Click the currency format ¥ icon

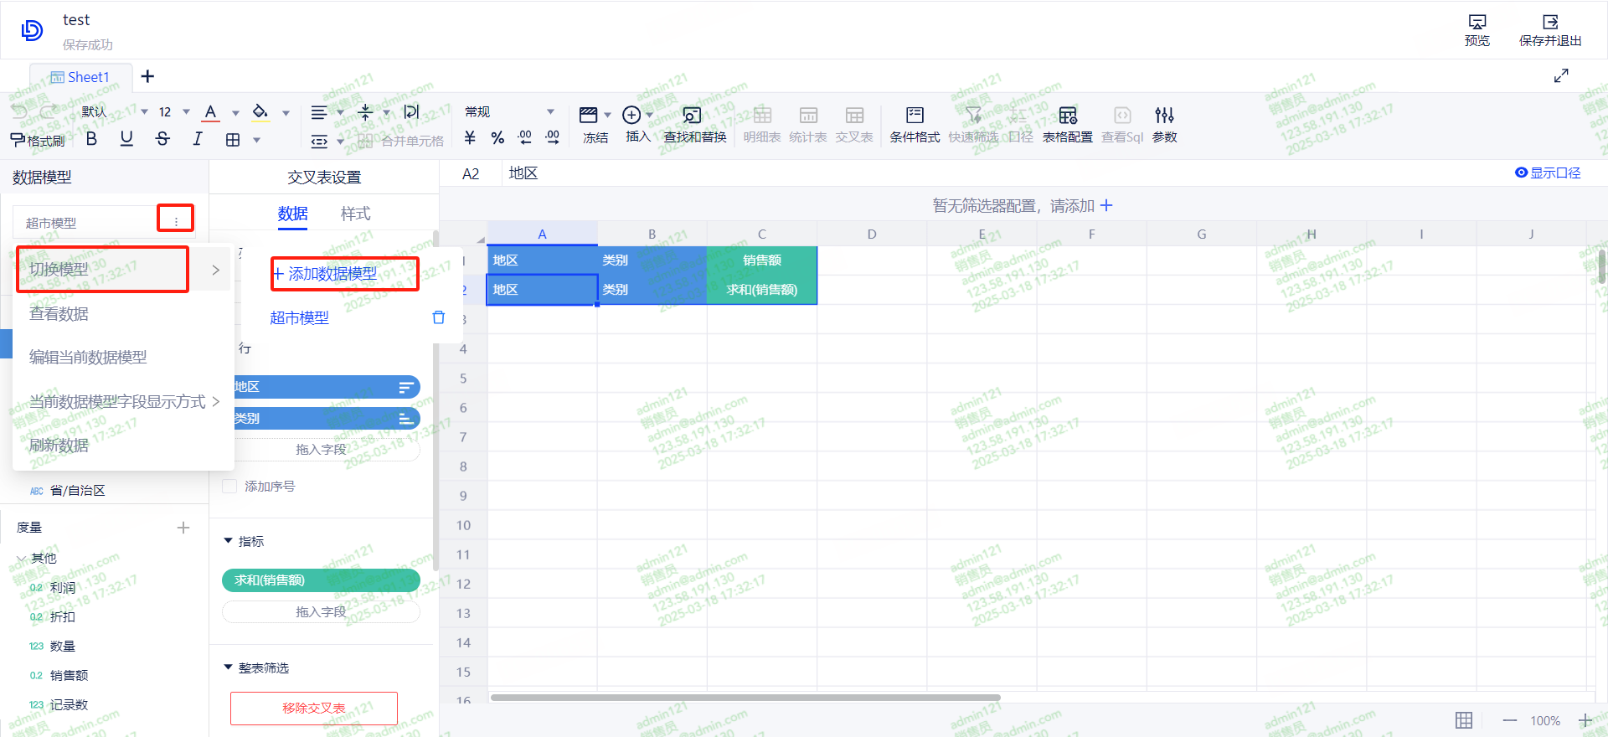pyautogui.click(x=470, y=138)
